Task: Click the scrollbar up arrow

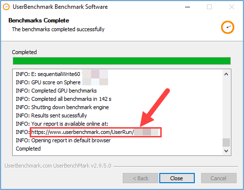Action: (226, 75)
